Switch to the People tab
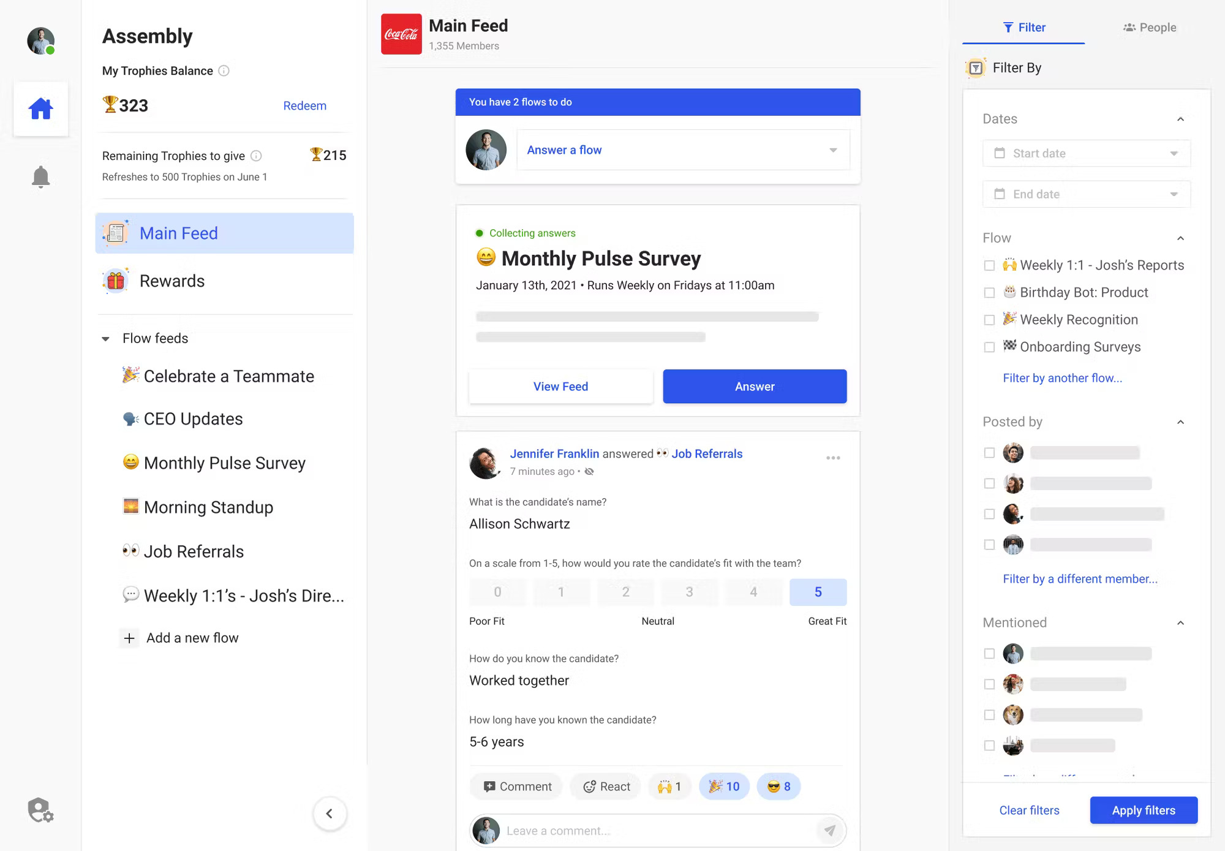 [x=1150, y=27]
